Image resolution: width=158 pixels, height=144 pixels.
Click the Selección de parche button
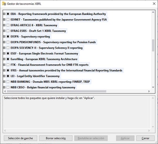click(x=20, y=138)
